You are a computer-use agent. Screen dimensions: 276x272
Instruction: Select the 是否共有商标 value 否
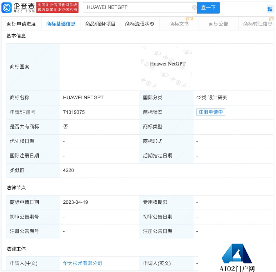(x=65, y=127)
